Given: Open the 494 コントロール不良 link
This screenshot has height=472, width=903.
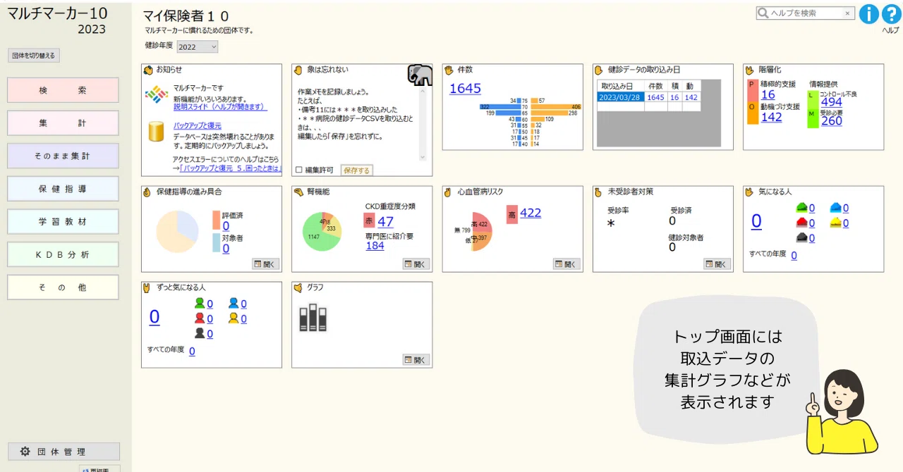Looking at the screenshot, I should (832, 102).
